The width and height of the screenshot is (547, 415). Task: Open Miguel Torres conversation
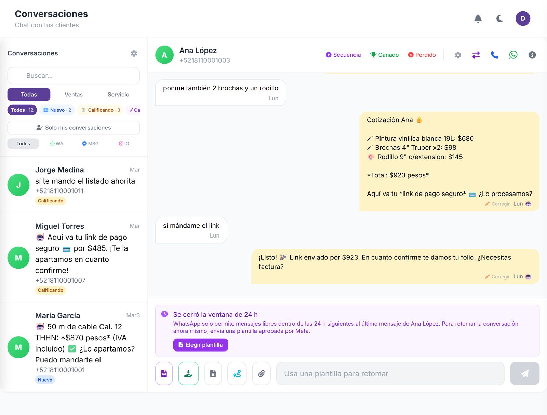coord(74,257)
